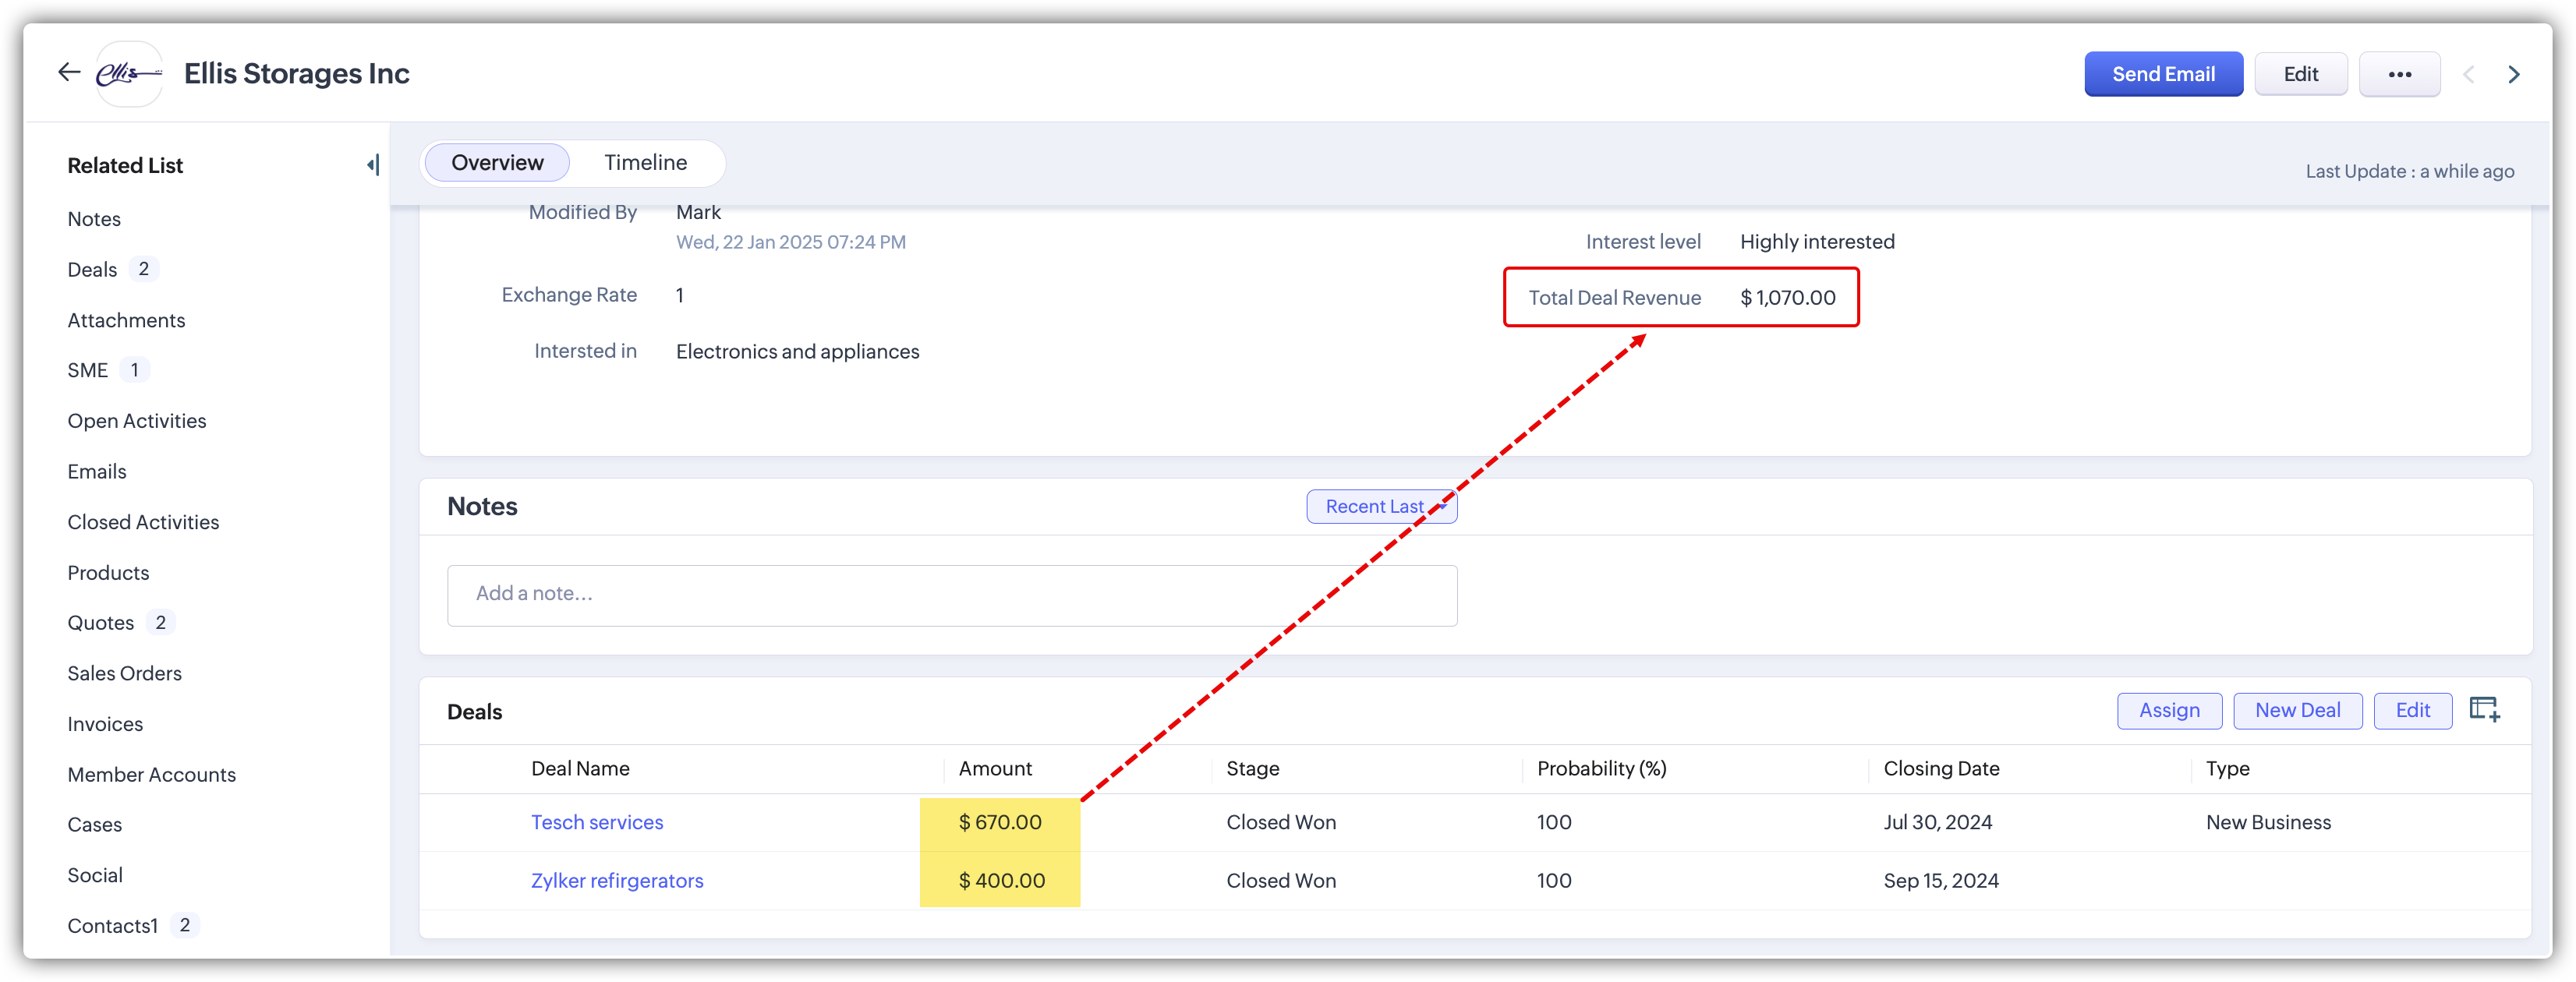Open the Zylker refirgerators deal link

click(616, 880)
